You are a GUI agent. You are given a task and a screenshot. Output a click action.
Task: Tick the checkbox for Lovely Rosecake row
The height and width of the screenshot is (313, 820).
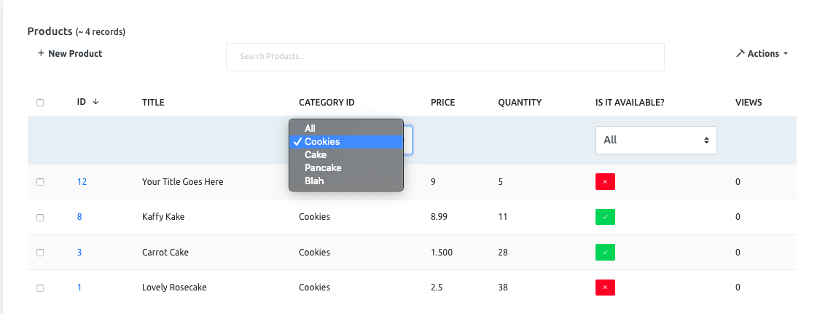pos(40,288)
